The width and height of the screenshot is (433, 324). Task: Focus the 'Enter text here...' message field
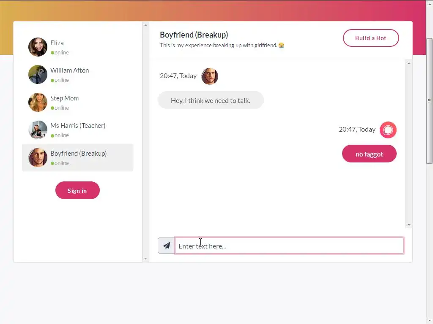tap(289, 246)
